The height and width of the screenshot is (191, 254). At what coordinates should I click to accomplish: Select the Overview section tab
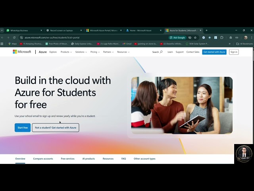tap(20, 159)
